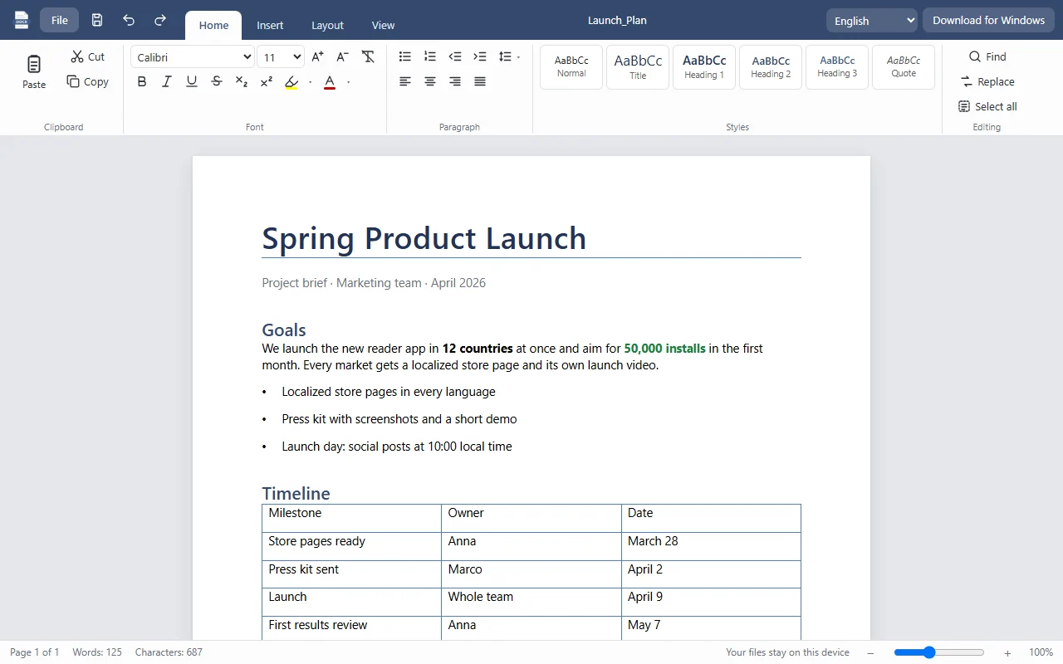
Task: Decrease font size with the A- icon
Action: point(343,56)
